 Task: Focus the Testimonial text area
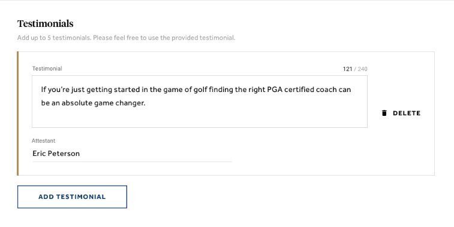tap(200, 102)
